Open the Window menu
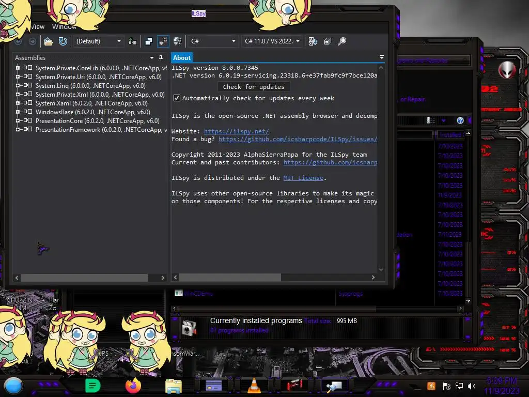 click(64, 27)
